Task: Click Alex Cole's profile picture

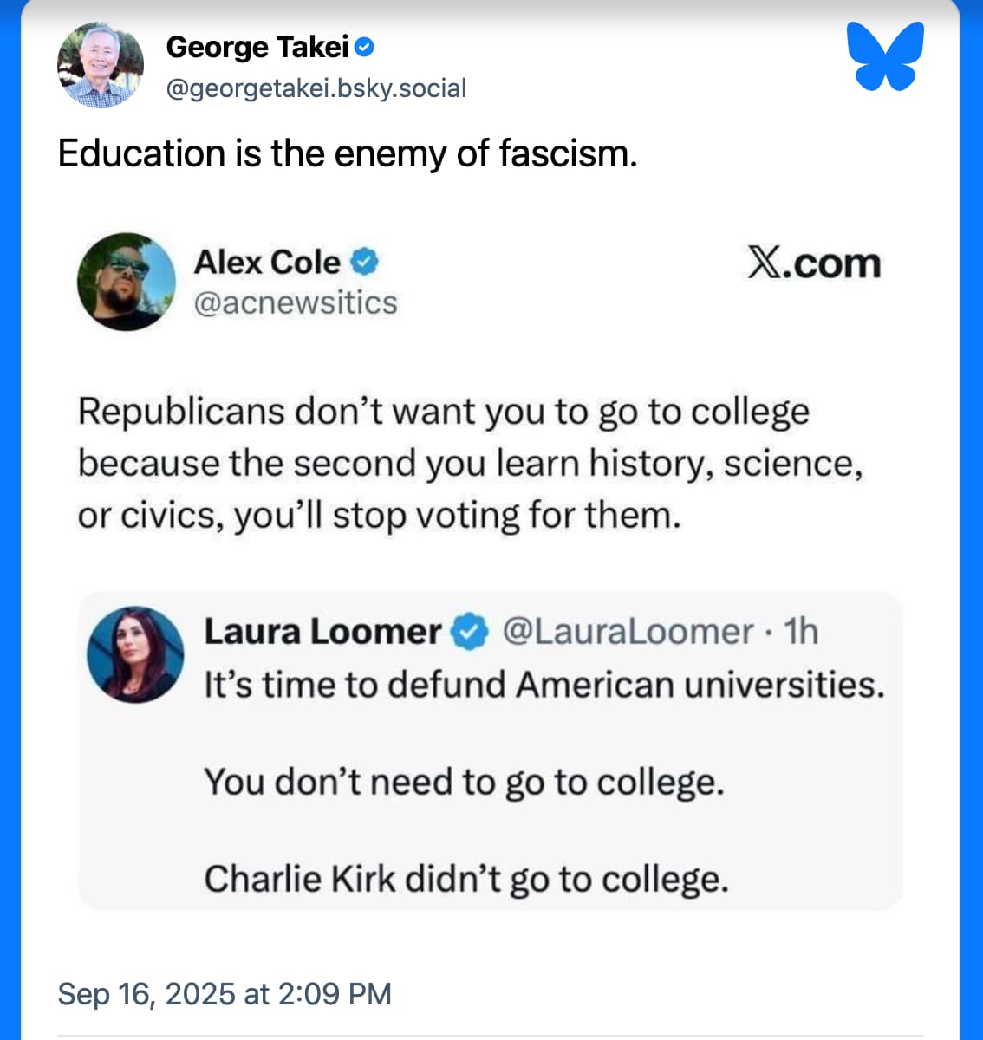Action: [x=127, y=282]
